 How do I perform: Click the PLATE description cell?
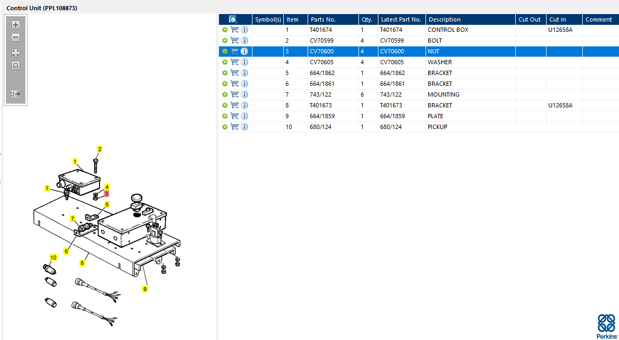pos(470,116)
